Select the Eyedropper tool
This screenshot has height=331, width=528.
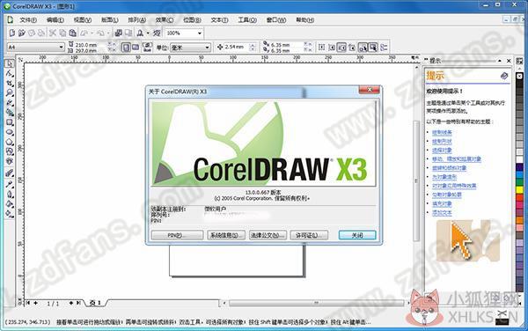point(10,184)
